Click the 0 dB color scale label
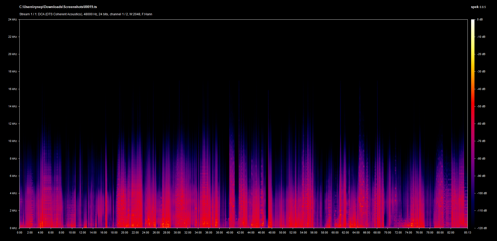497x241 pixels. tap(480, 19)
